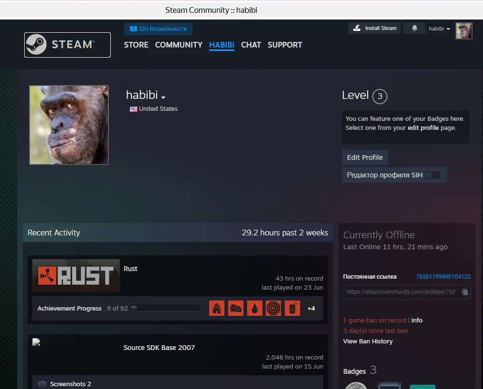Click the United States flag icon

(x=134, y=109)
